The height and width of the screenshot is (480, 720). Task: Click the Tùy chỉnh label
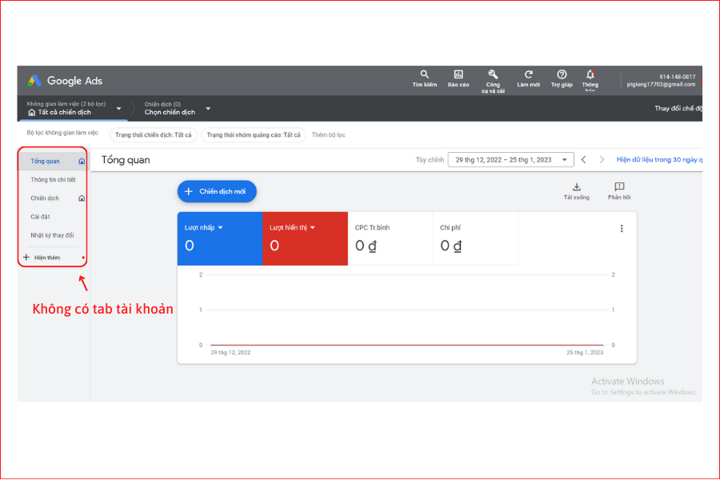[430, 160]
